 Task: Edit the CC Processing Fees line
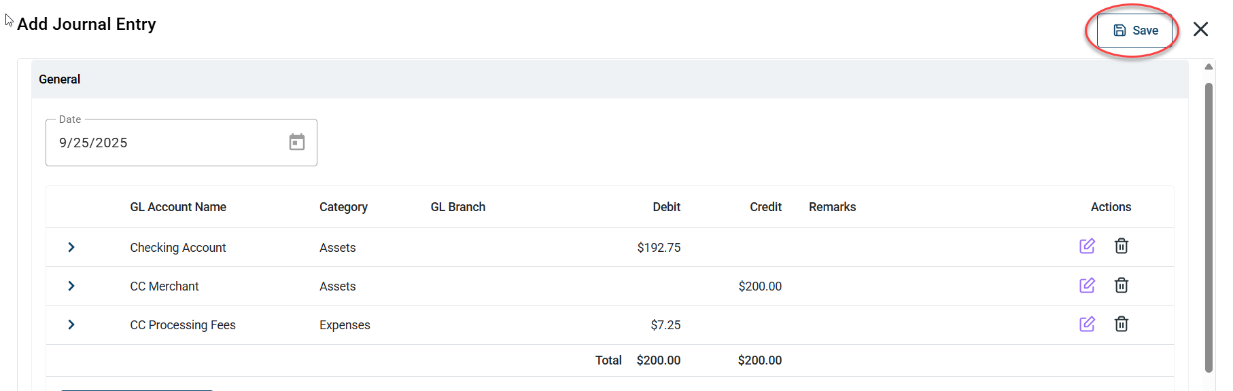1088,324
